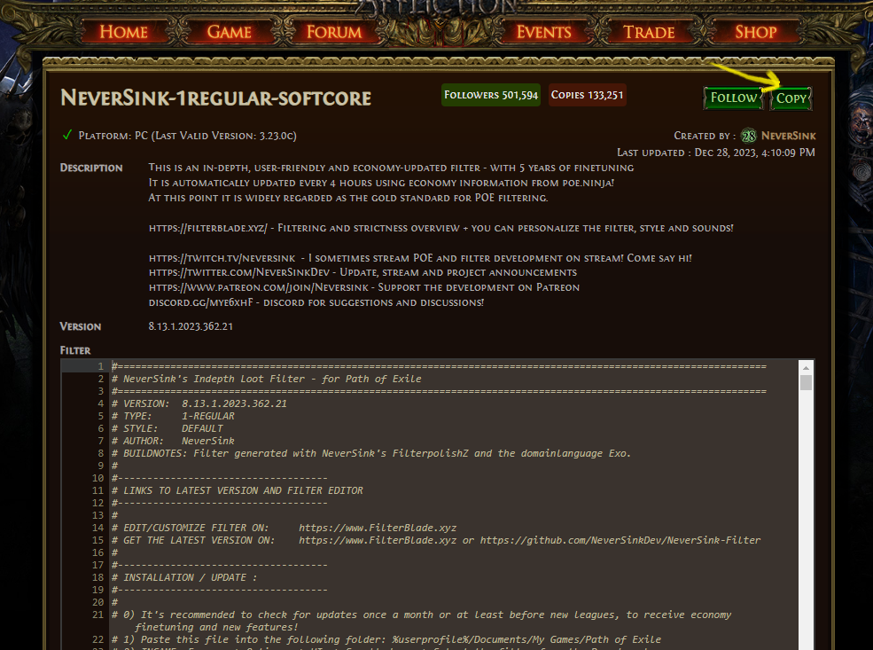Click code line 2 NeverSink's Indepth Loot Filter
This screenshot has width=873, height=650.
[267, 379]
